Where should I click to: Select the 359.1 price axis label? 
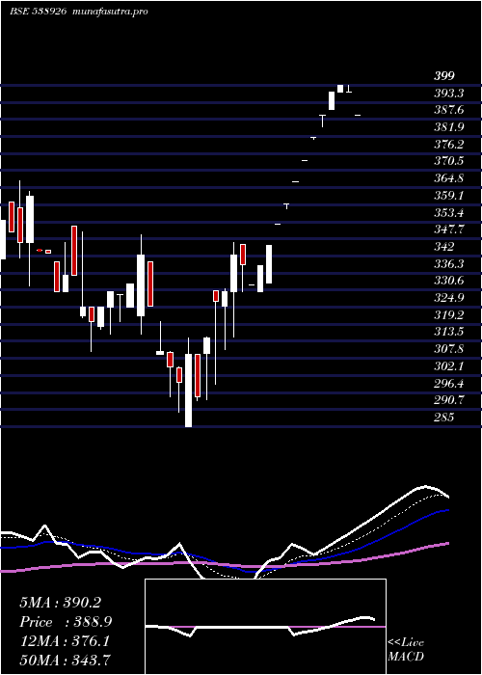click(x=449, y=196)
